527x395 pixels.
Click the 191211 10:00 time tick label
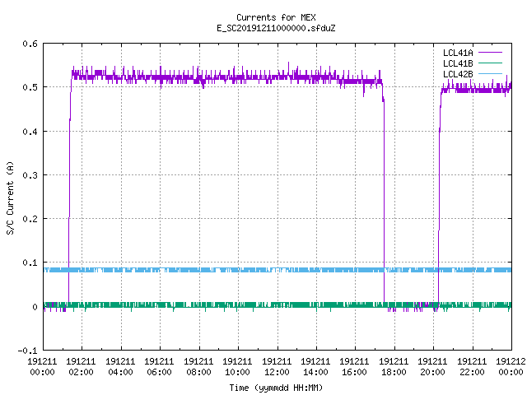[237, 367]
